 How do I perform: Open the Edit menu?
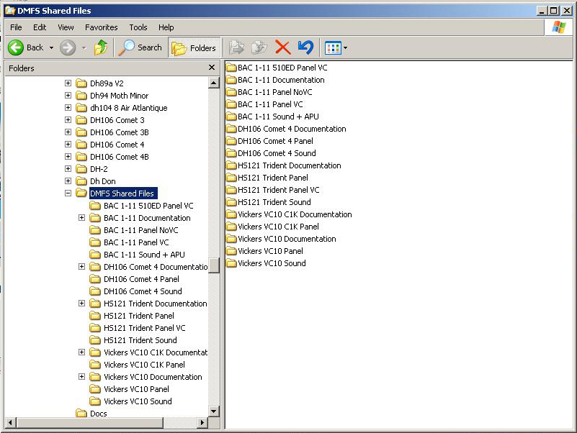click(40, 27)
